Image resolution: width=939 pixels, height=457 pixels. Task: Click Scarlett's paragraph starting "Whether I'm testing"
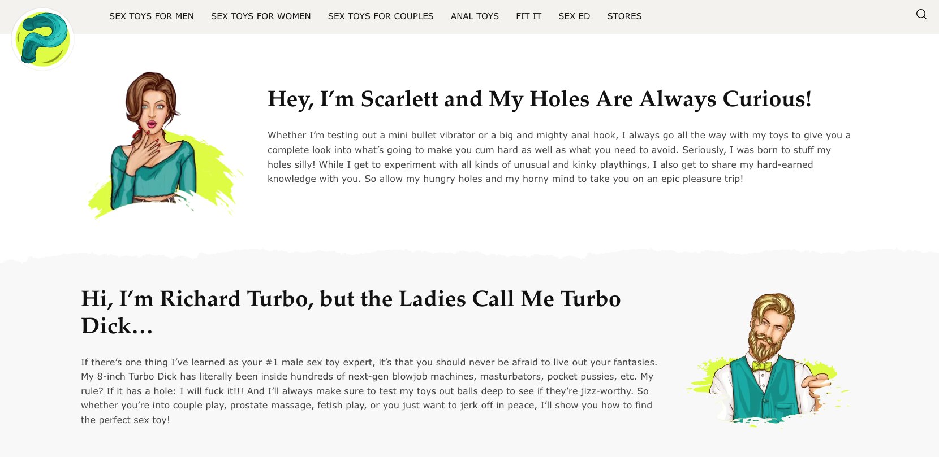pos(559,157)
